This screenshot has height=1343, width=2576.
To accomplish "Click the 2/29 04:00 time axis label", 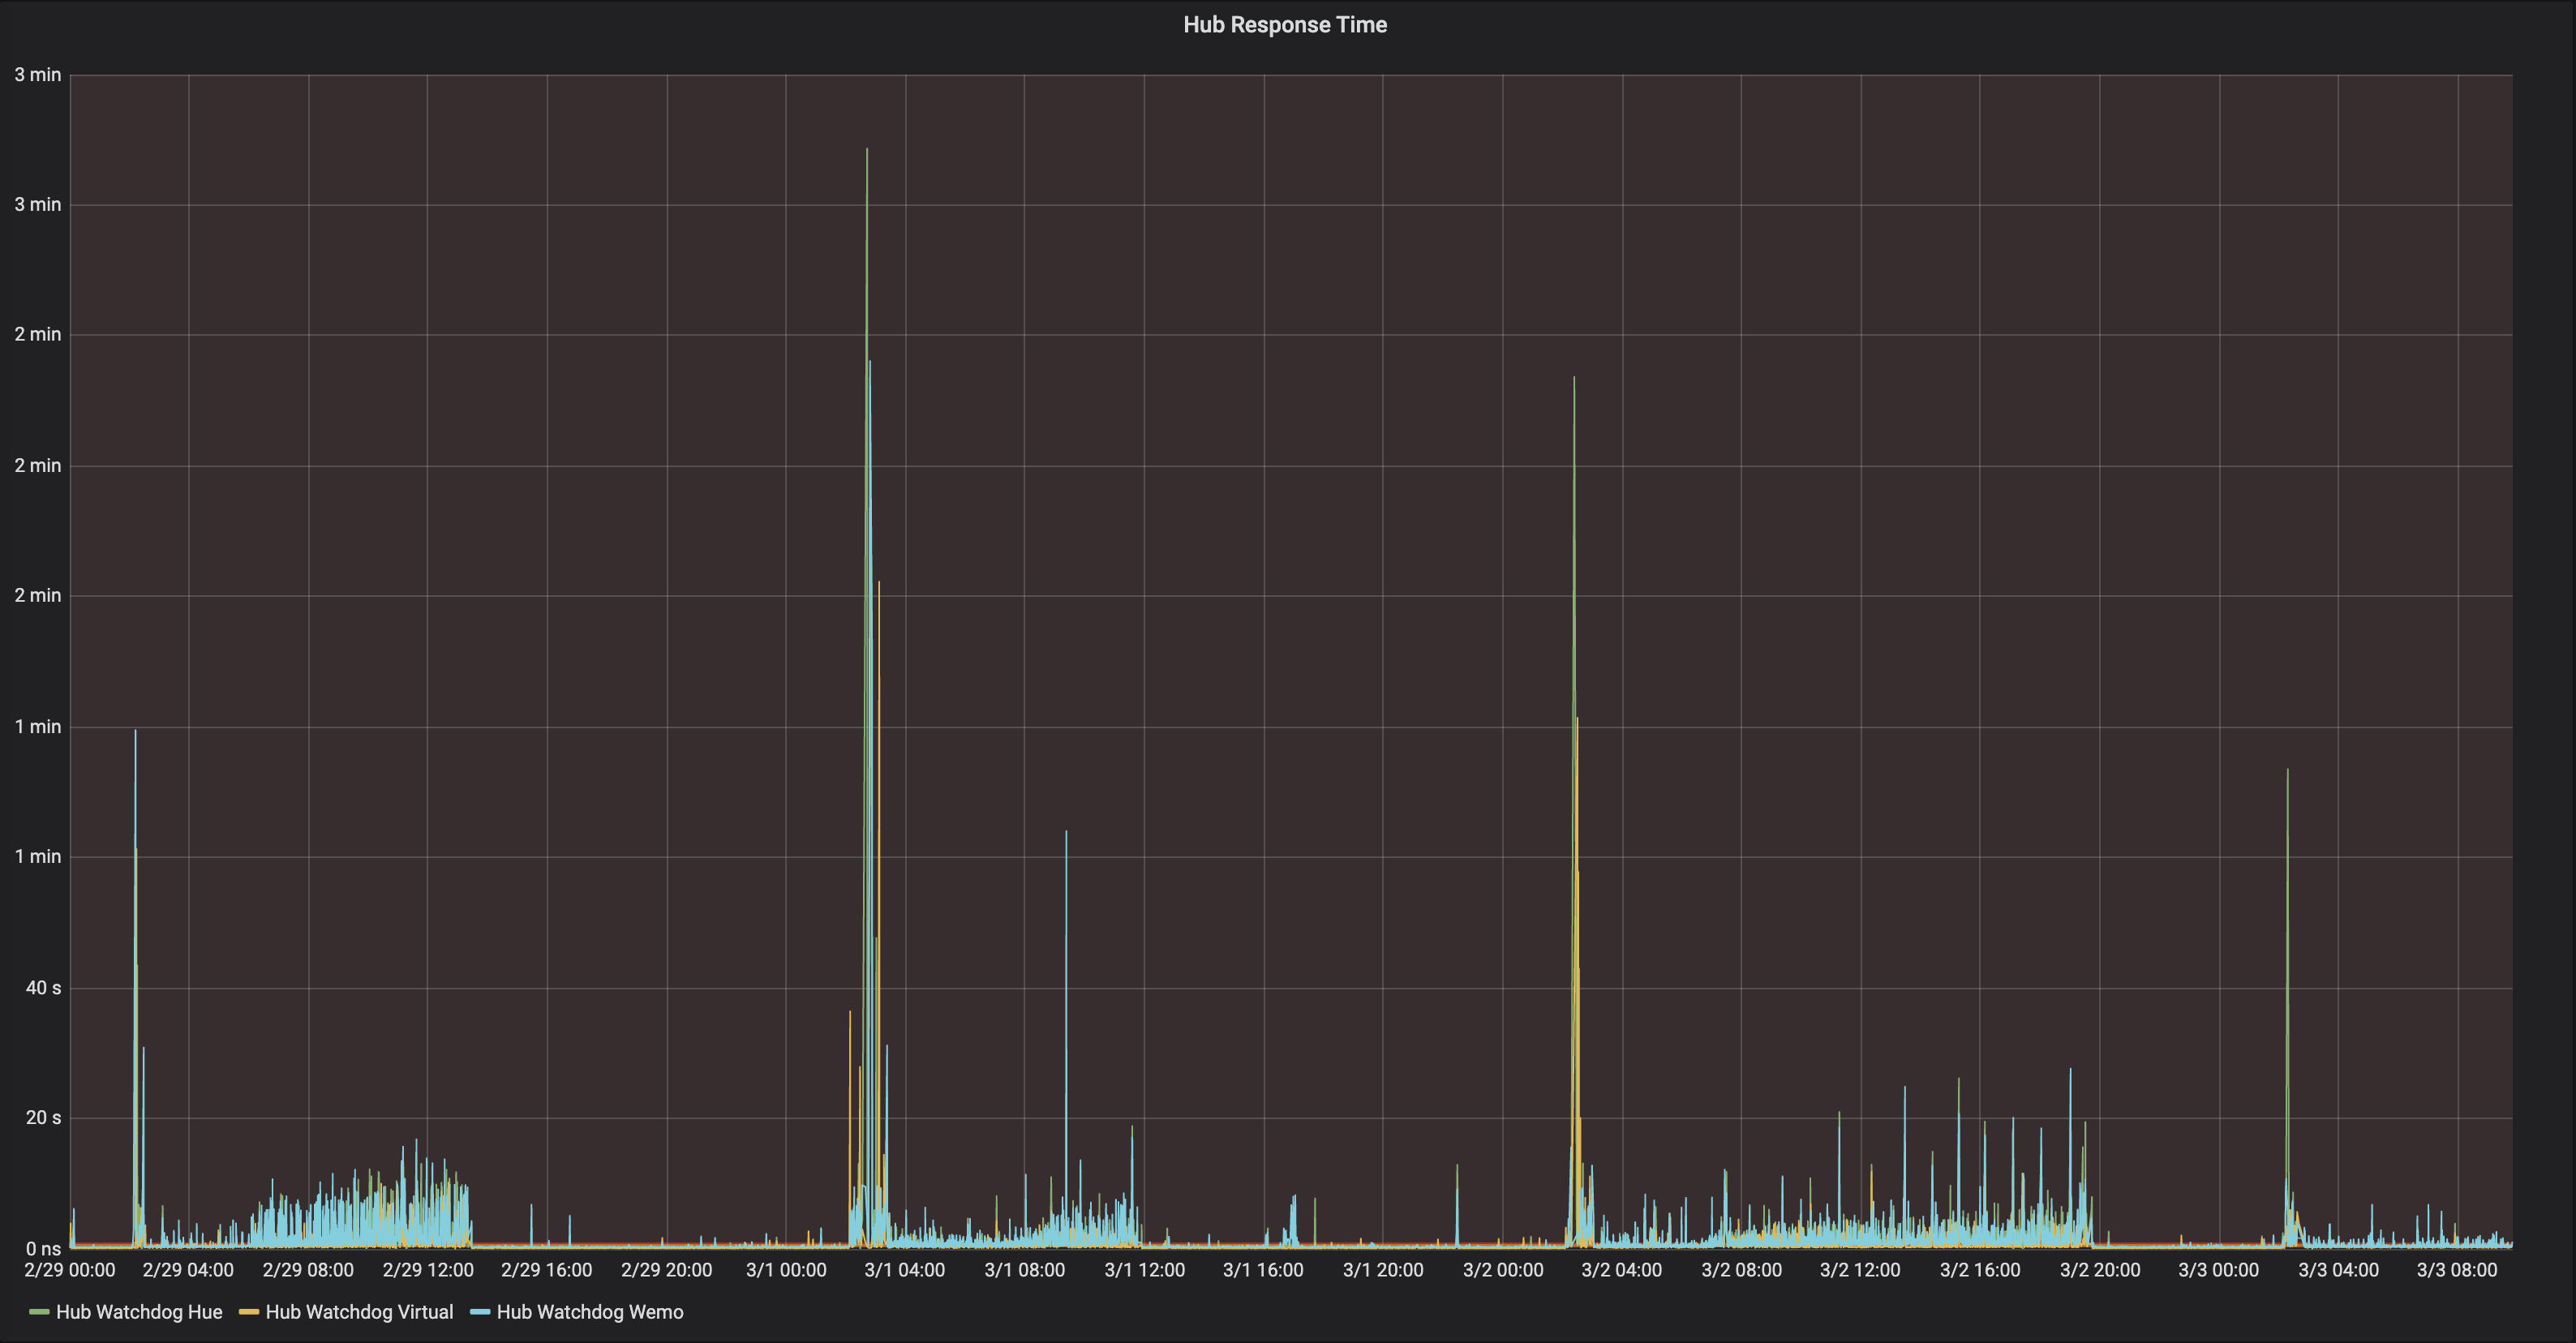I will click(x=188, y=1270).
